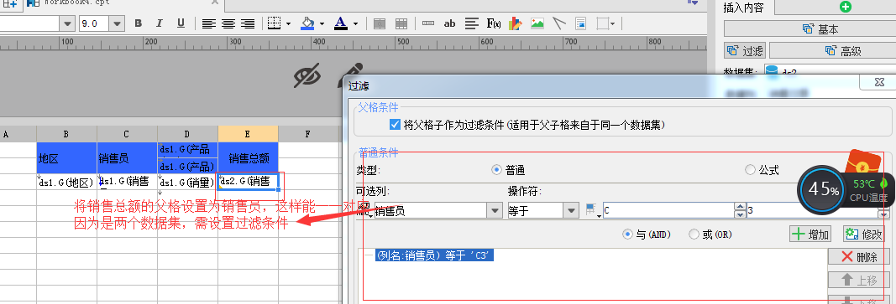
Task: Insert sub-report icon
Action: coord(580,23)
